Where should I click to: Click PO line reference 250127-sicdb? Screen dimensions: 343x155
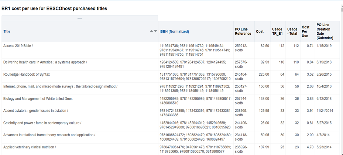[x=241, y=89]
